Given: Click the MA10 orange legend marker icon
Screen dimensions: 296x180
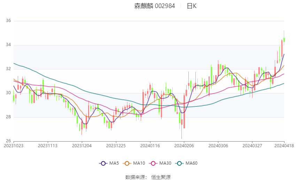Looking at the screenshot, I should (x=127, y=163).
